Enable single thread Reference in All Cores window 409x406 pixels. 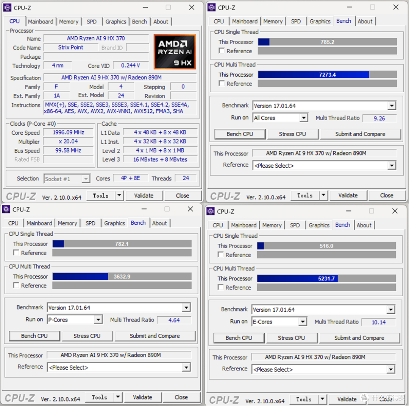pos(222,51)
